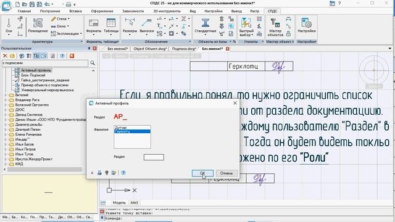395x222 pixels.
Task: Open the Экспликации dropdown arrow
Action: click(x=81, y=33)
